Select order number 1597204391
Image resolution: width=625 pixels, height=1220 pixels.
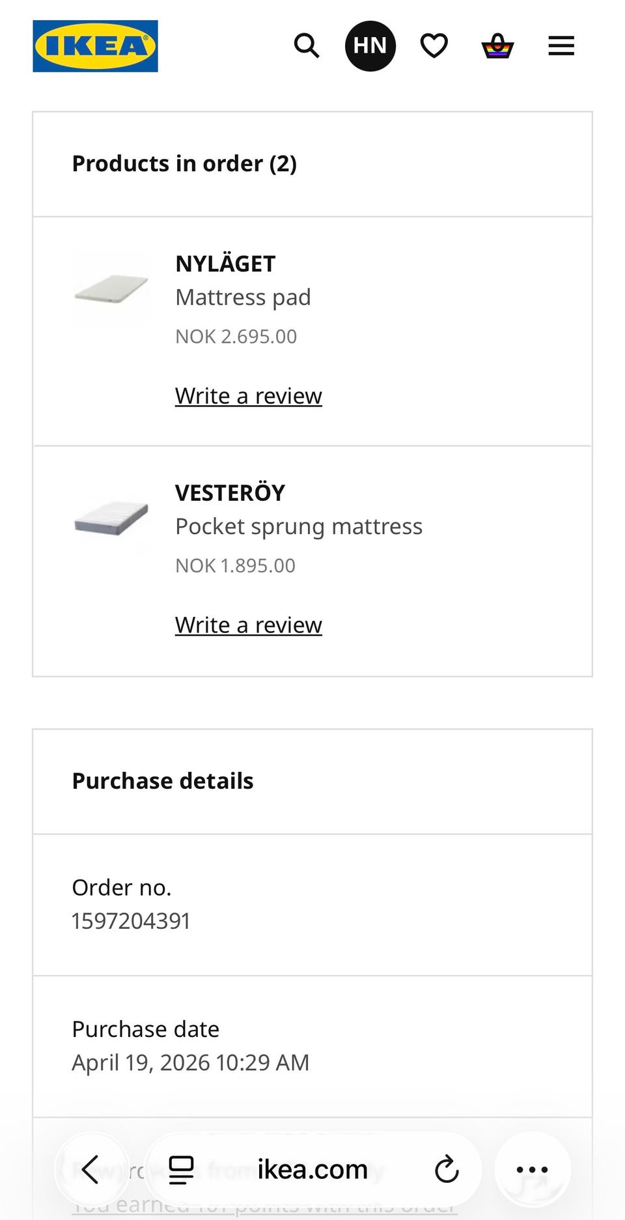click(131, 921)
